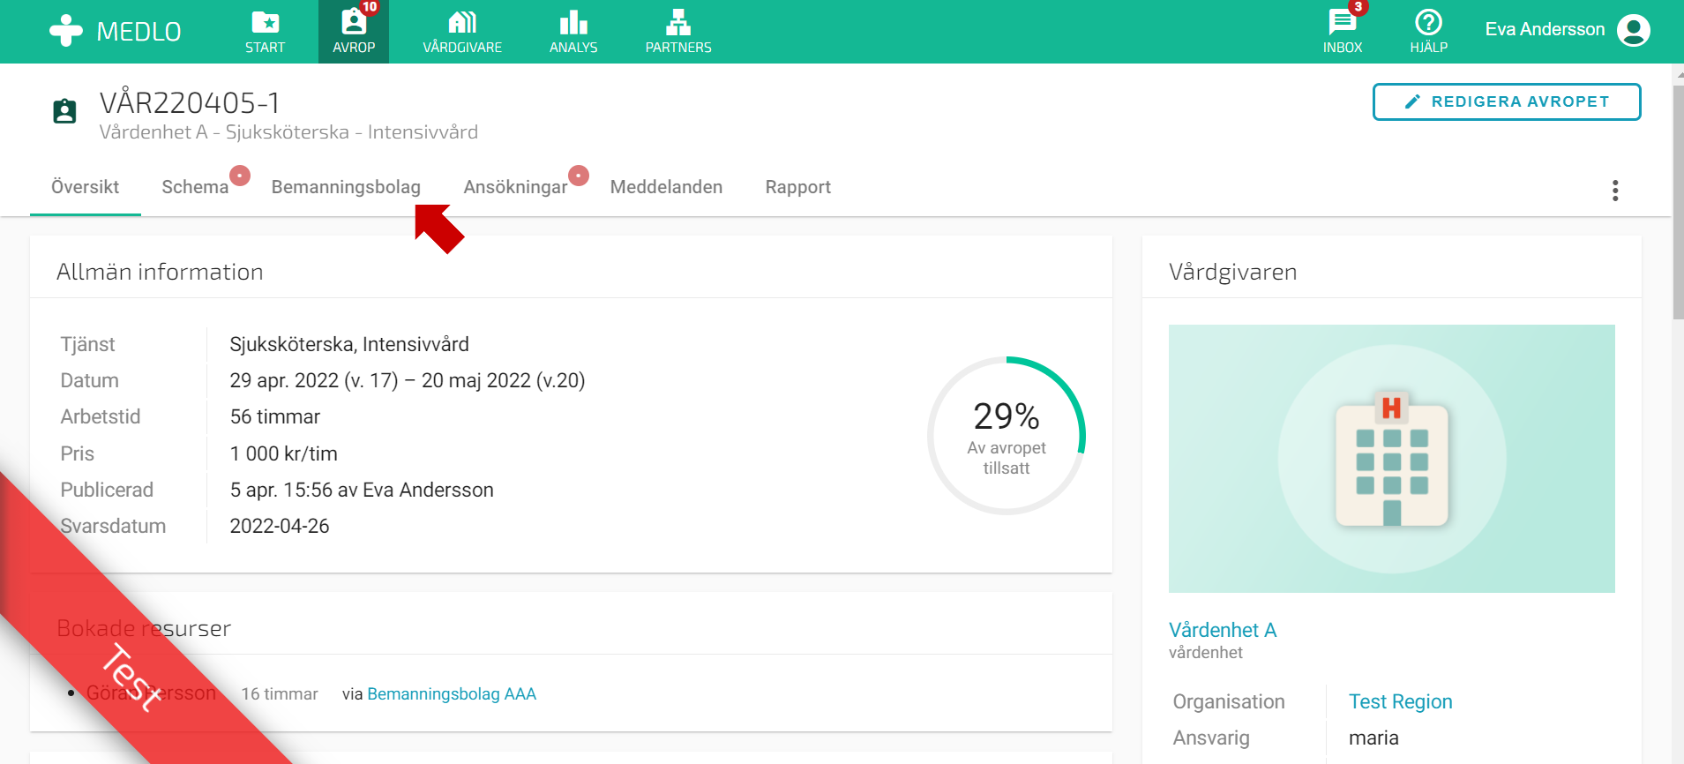
Task: Click the Test Region organisation link
Action: tap(1400, 701)
